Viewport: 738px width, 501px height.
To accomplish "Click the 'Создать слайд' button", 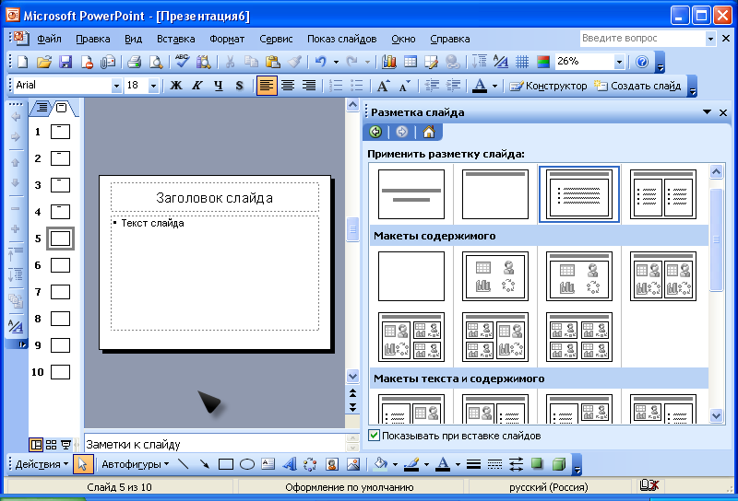I will (x=637, y=86).
